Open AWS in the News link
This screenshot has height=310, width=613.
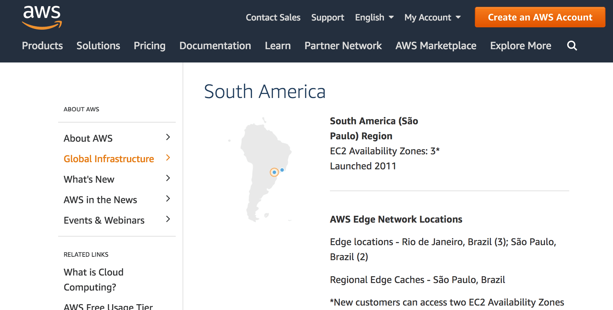coord(100,200)
